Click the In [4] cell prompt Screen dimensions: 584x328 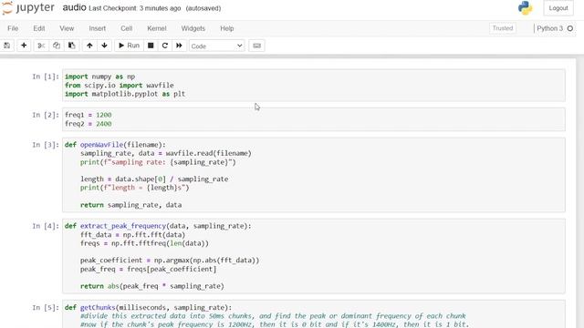click(46, 226)
